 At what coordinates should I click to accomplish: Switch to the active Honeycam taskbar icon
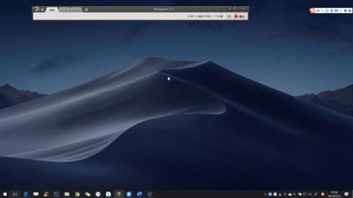click(x=119, y=194)
